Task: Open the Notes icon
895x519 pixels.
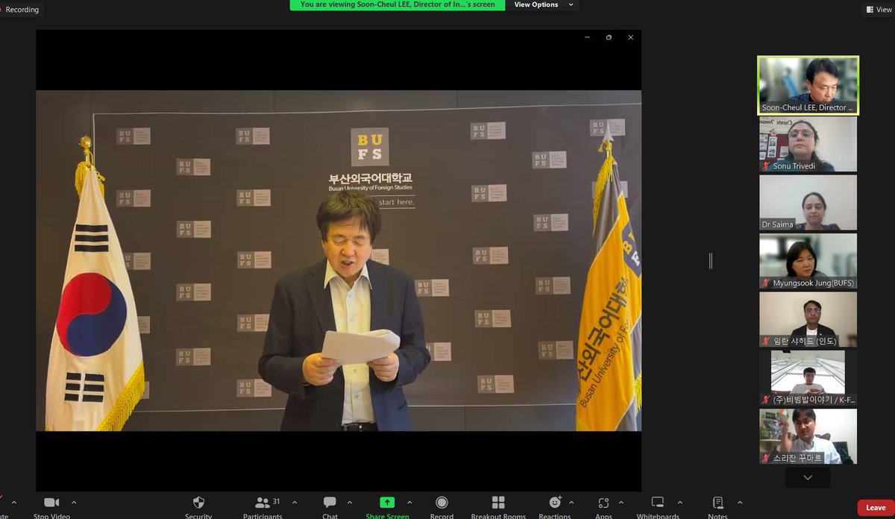Action: click(717, 502)
